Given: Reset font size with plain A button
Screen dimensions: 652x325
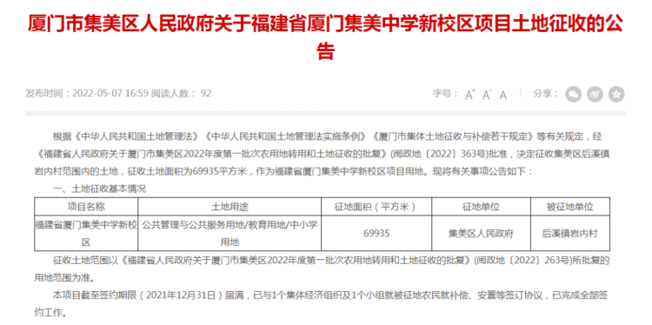Looking at the screenshot, I should (x=503, y=96).
